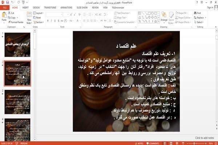Click the Sign in link

coord(210,8)
